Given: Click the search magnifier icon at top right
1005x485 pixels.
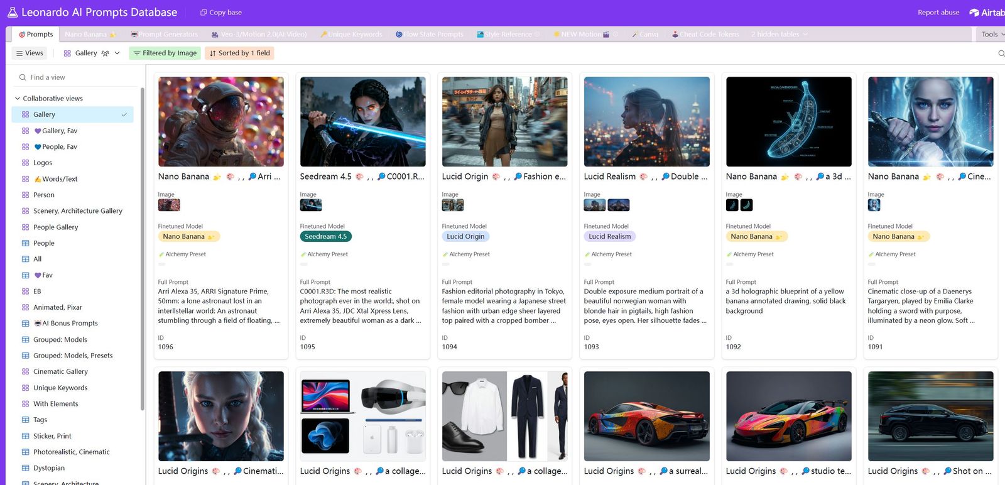Looking at the screenshot, I should pos(1001,53).
